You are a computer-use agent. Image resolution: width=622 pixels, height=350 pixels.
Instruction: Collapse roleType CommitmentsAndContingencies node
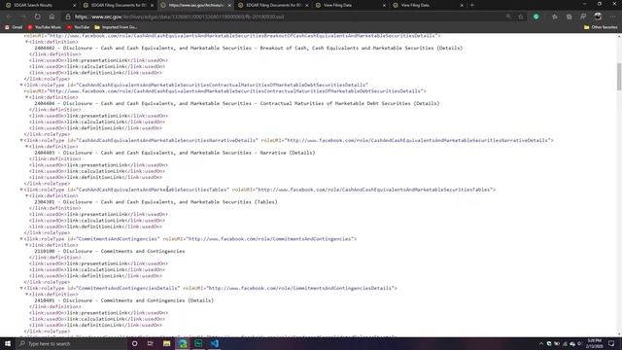point(21,239)
